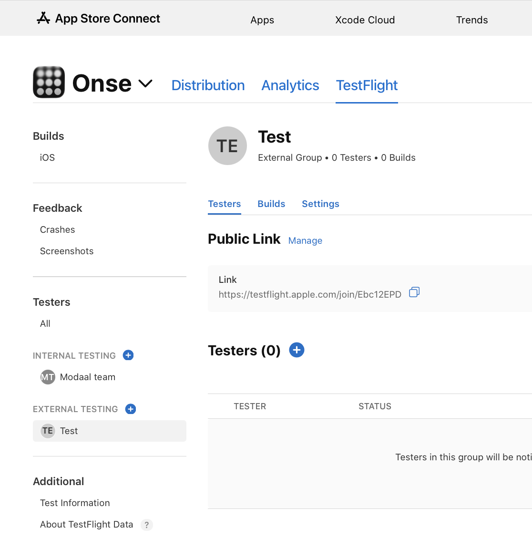Viewport: 532px width, 539px height.
Task: Switch to the Analytics tab
Action: click(x=290, y=85)
